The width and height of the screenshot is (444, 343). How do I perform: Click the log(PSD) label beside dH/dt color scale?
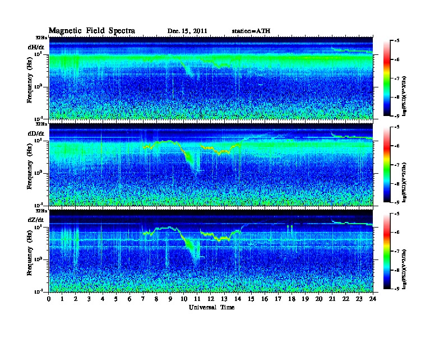coord(405,96)
